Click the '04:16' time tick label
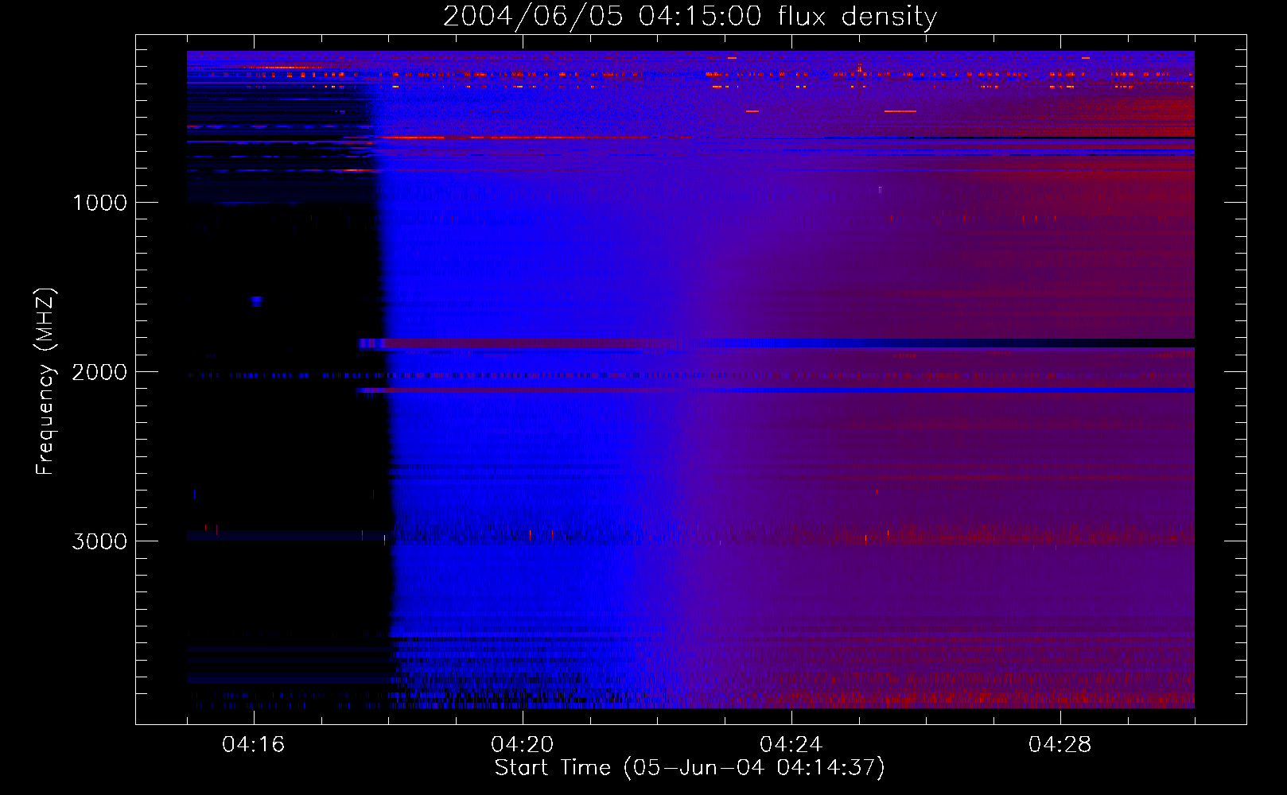This screenshot has height=795, width=1287. [254, 744]
